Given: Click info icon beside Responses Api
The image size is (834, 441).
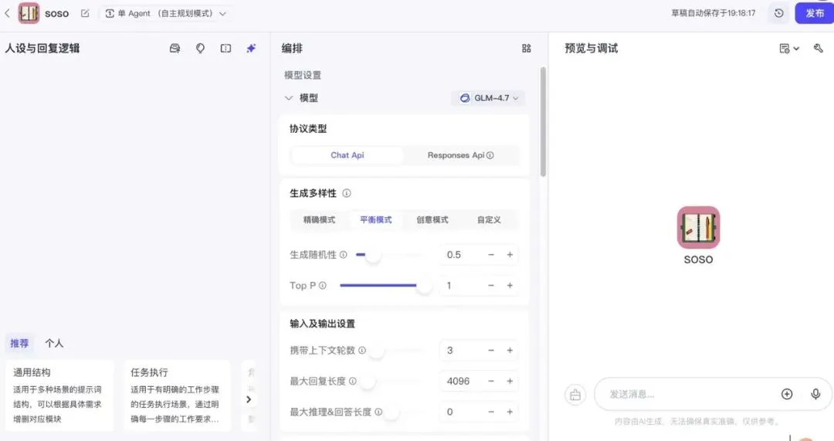Looking at the screenshot, I should 490,155.
